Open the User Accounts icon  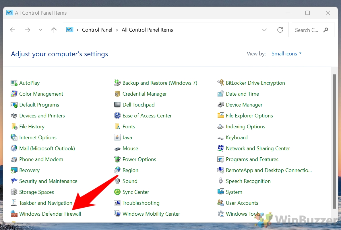[x=220, y=203]
